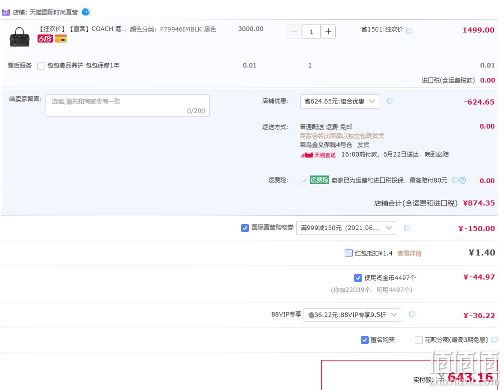Click the question mark help icon for 运费险
Image resolution: width=504 pixels, height=390 pixels.
point(462,180)
